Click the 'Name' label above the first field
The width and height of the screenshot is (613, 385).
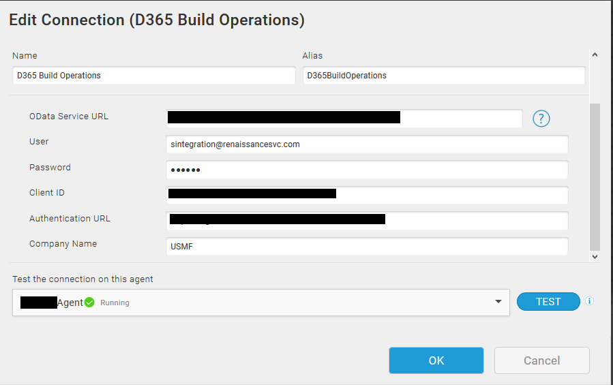tap(25, 55)
